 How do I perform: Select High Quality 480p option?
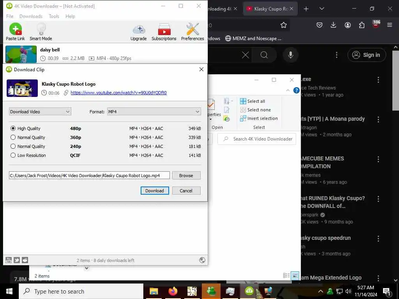tap(13, 128)
